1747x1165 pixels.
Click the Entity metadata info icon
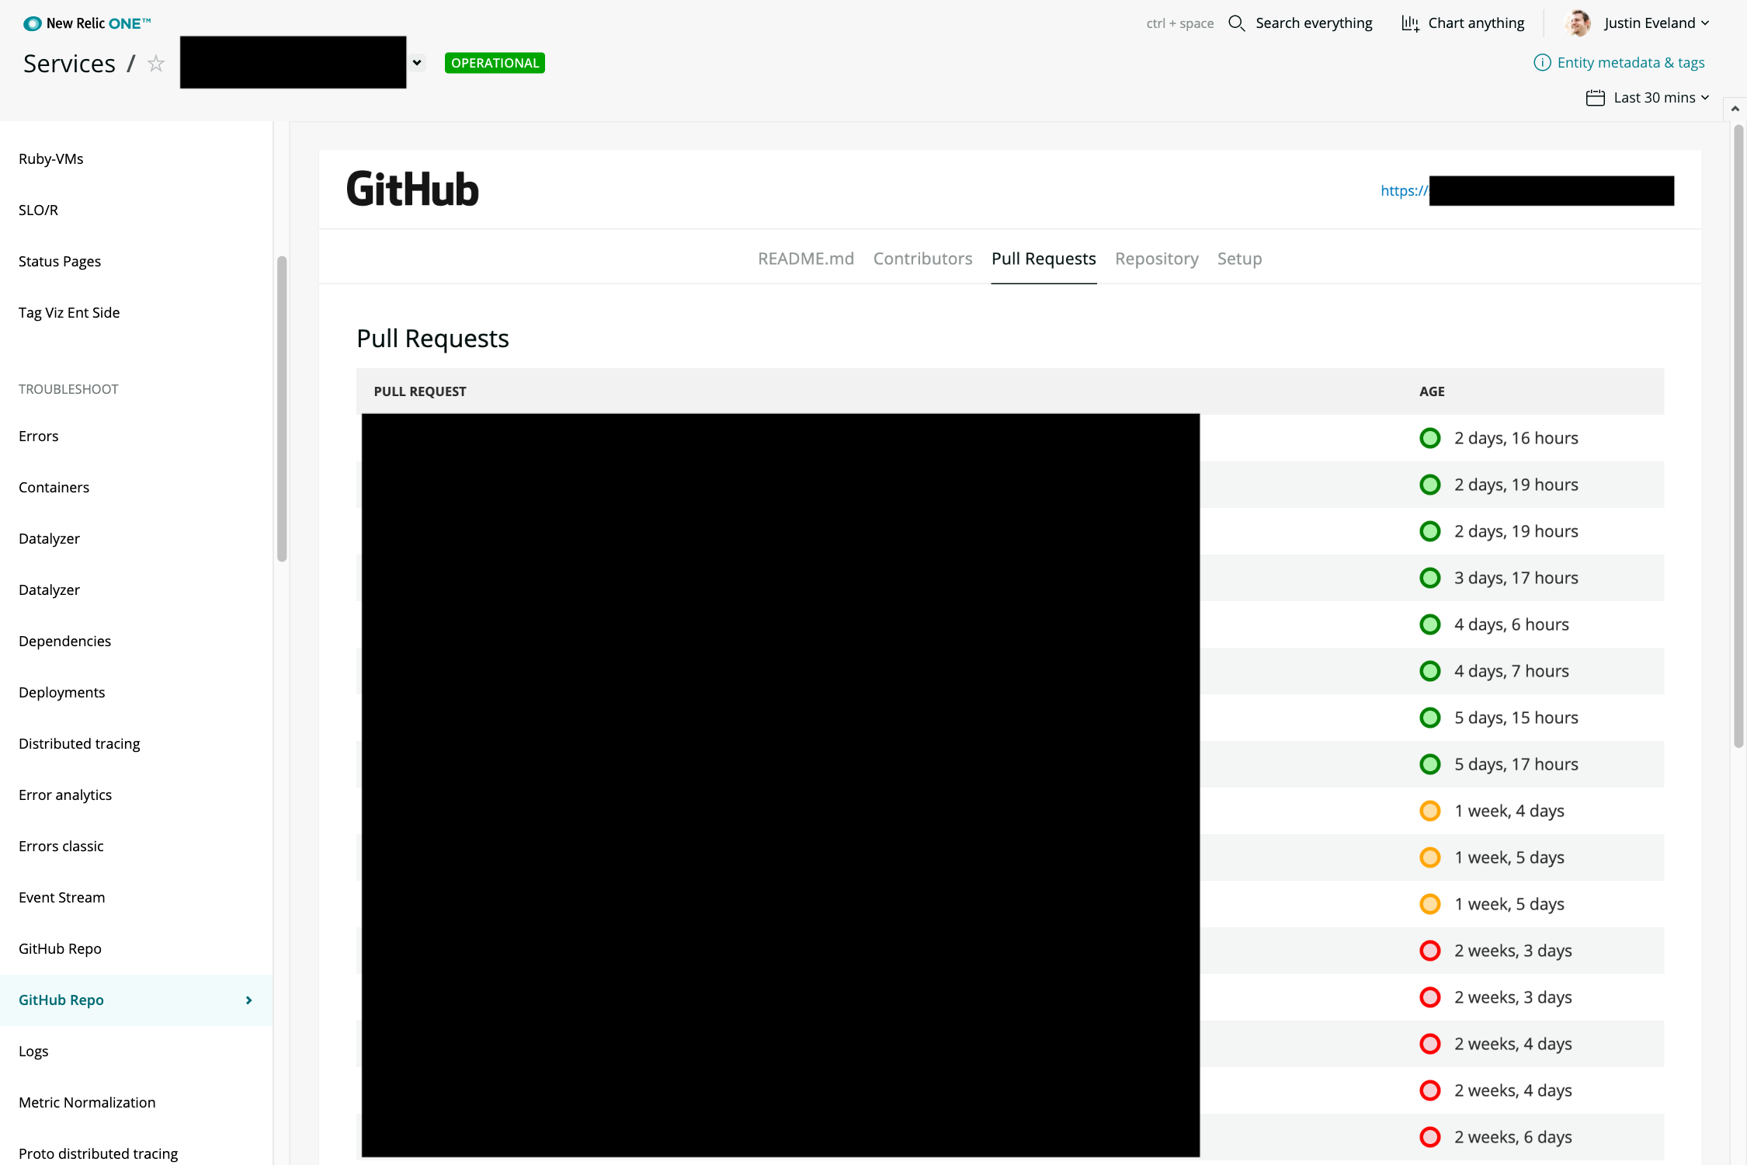[1541, 63]
